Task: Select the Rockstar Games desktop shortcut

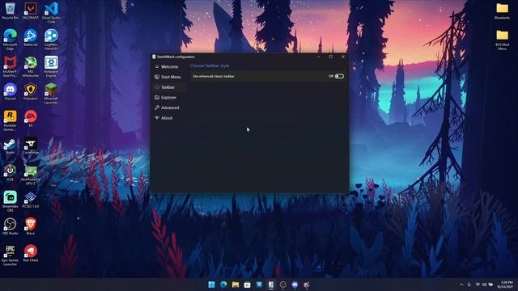Action: [x=10, y=120]
